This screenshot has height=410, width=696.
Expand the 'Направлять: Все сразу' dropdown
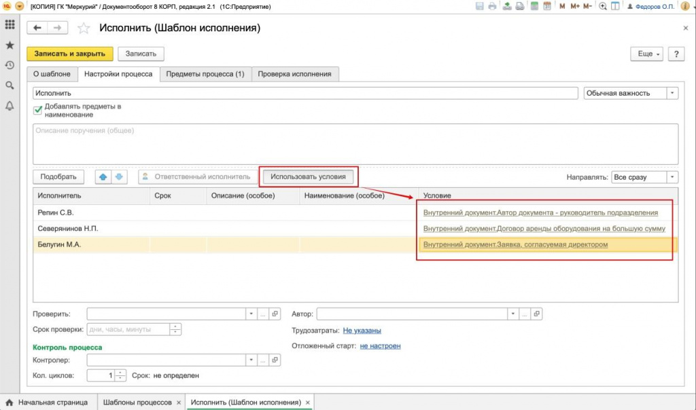pos(672,177)
